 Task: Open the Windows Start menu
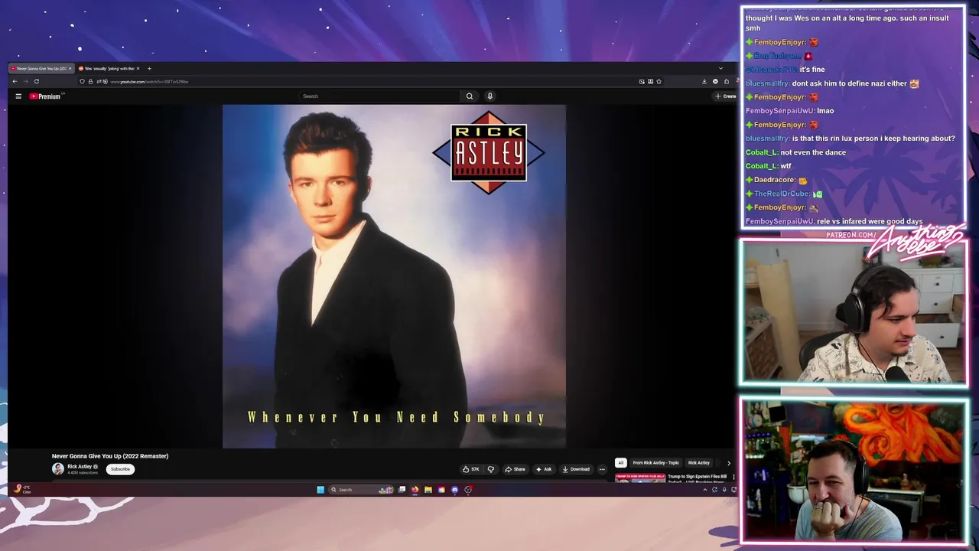coord(320,490)
